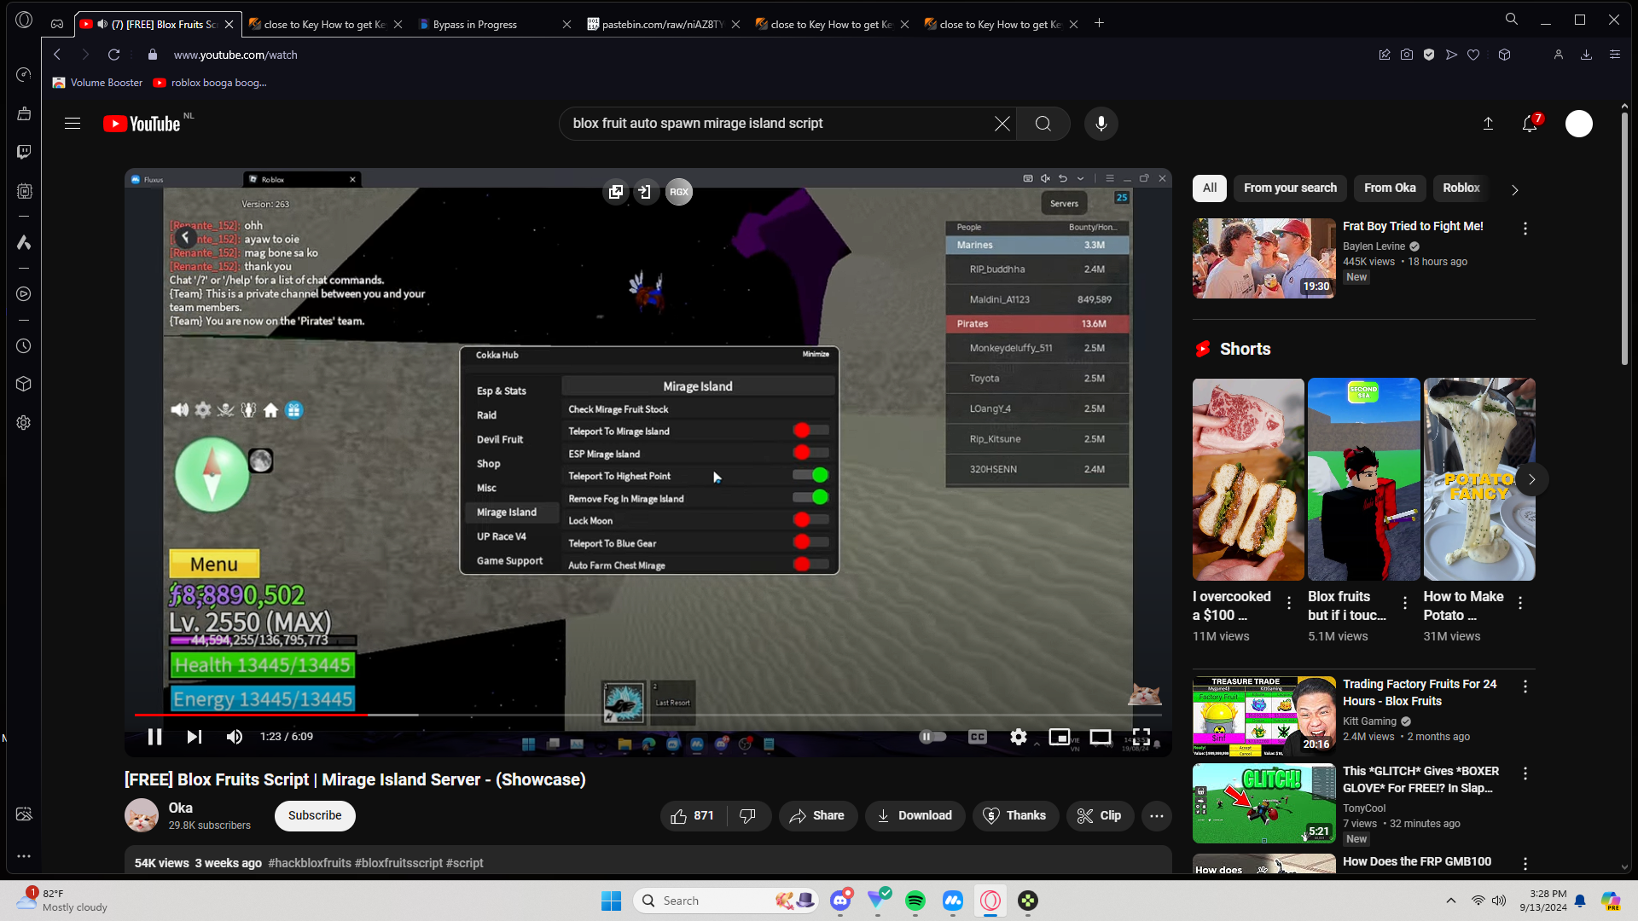Viewport: 1638px width, 921px height.
Task: Show more filter chips with the arrow
Action: click(x=1515, y=189)
